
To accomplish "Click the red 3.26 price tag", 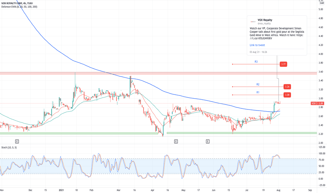I will (287, 87).
